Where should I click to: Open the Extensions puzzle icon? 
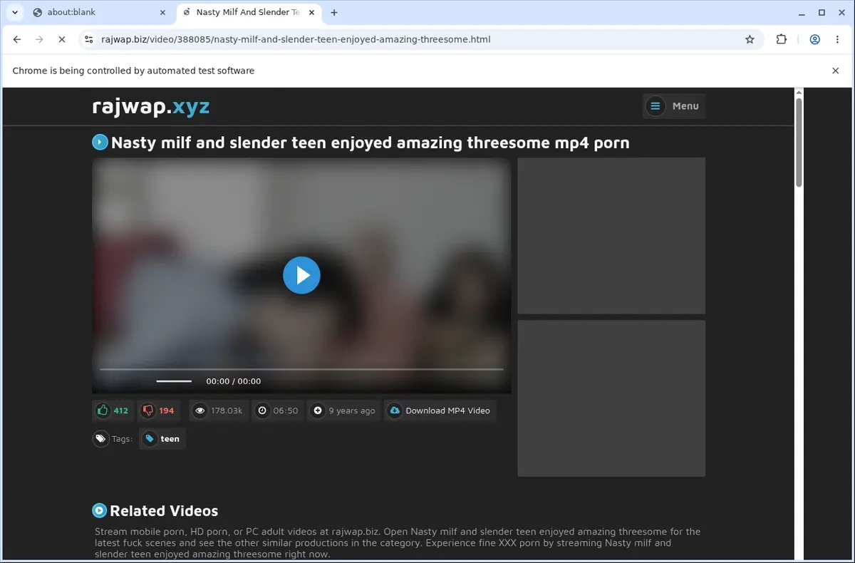[781, 39]
